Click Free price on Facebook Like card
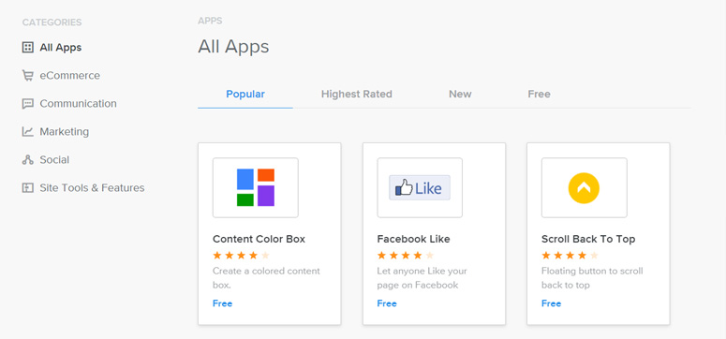This screenshot has height=339, width=726. point(387,303)
